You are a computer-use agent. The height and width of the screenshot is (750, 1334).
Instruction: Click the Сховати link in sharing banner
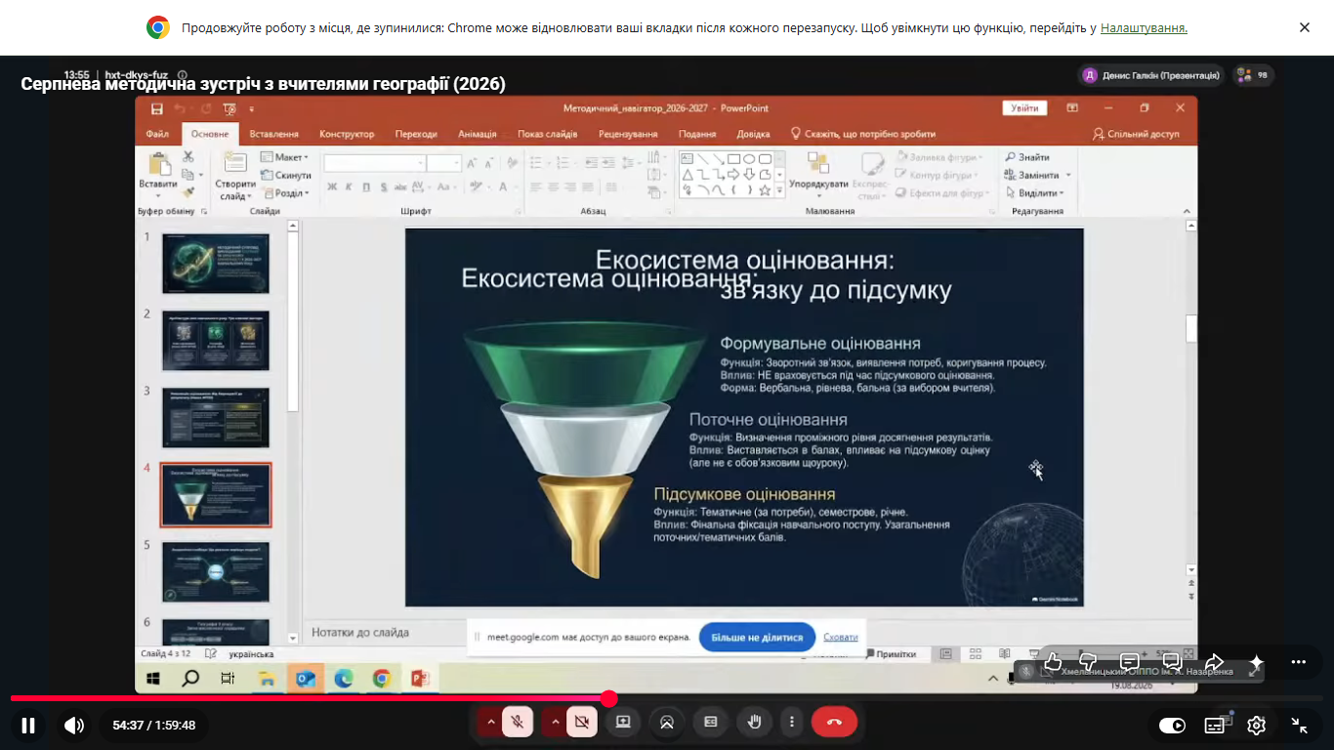(x=841, y=637)
